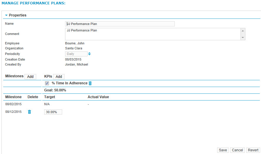The width and height of the screenshot is (261, 154).
Task: Click the Comment scrollbar up arrow
Action: (x=243, y=31)
